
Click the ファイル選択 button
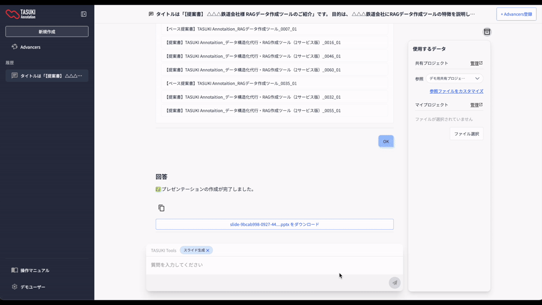pyautogui.click(x=466, y=134)
